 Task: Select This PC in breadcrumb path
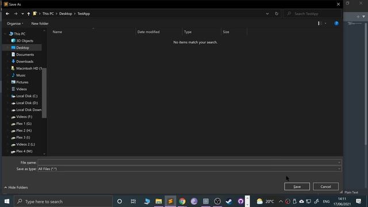[48, 14]
